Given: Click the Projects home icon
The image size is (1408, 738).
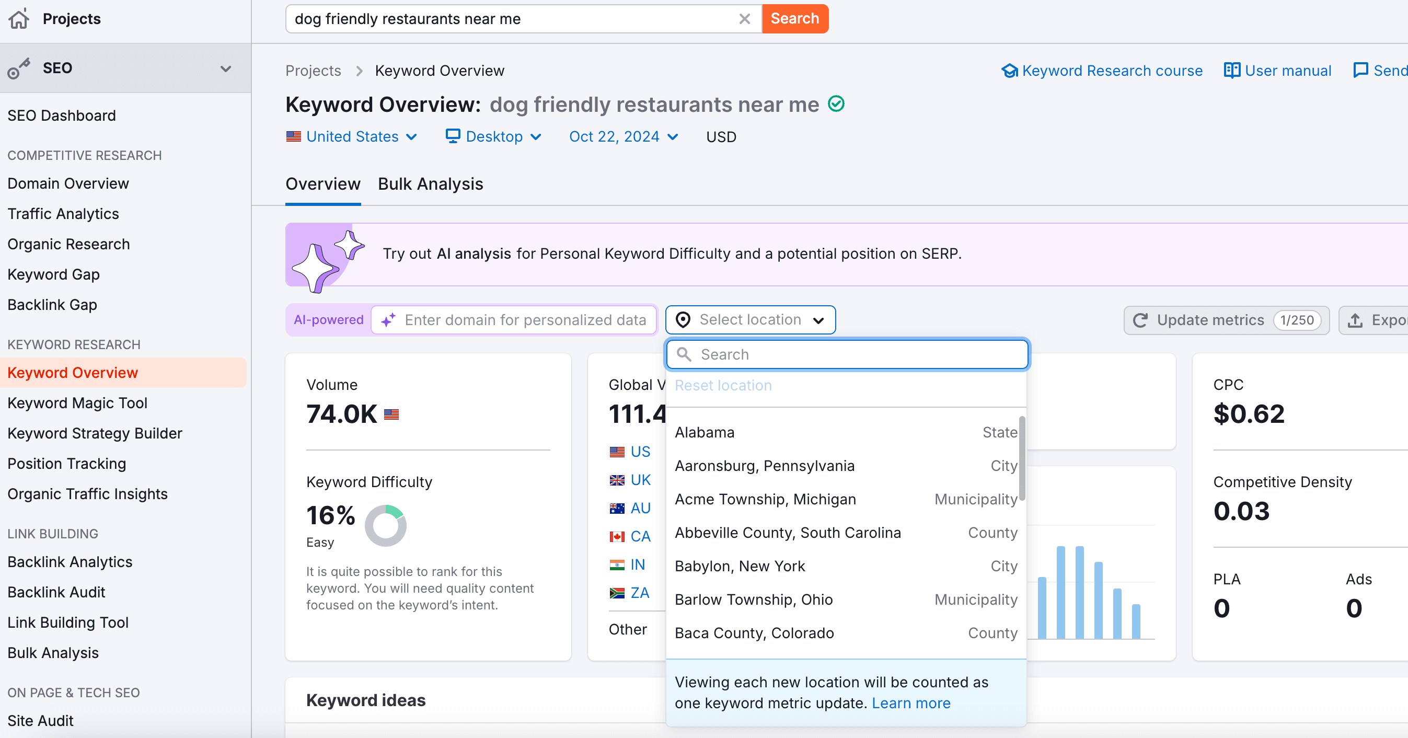Looking at the screenshot, I should click(19, 19).
